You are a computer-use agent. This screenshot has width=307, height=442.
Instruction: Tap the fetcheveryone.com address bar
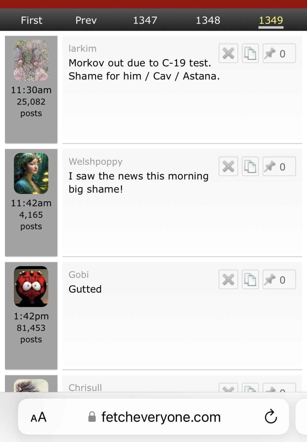[153, 417]
